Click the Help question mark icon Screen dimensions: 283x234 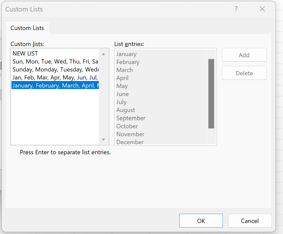[x=236, y=9]
